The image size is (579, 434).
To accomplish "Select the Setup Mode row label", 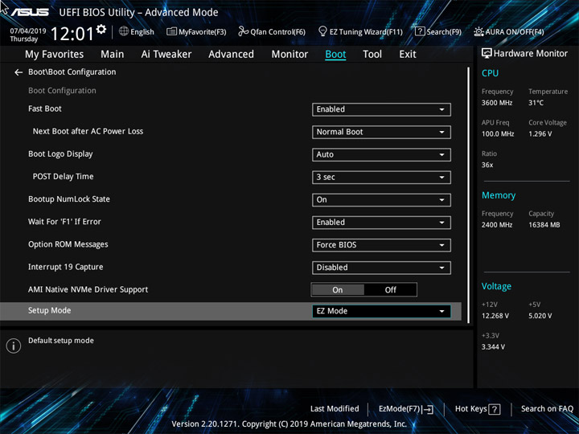I will point(50,310).
